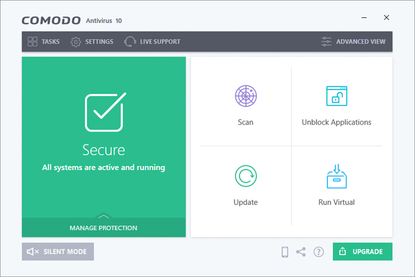The image size is (415, 277).
Task: Click the 'Secure' status text
Action: point(104,150)
